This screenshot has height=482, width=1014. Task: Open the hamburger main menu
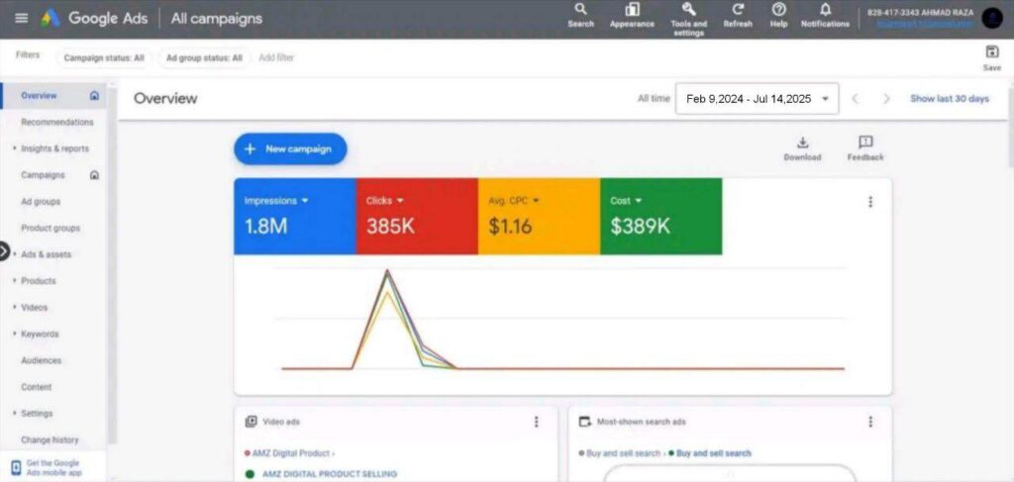pos(21,18)
